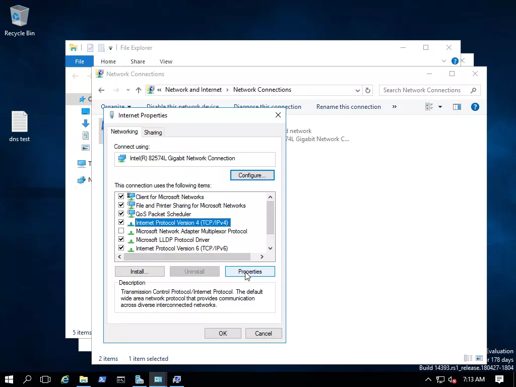
Task: Toggle Client for Microsoft Networks checkbox
Action: (x=121, y=197)
